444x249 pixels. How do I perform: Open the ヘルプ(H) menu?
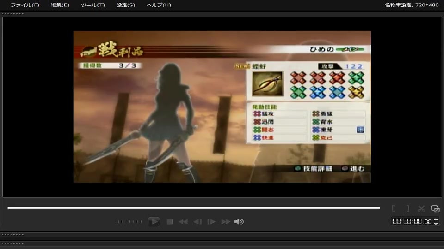[159, 5]
